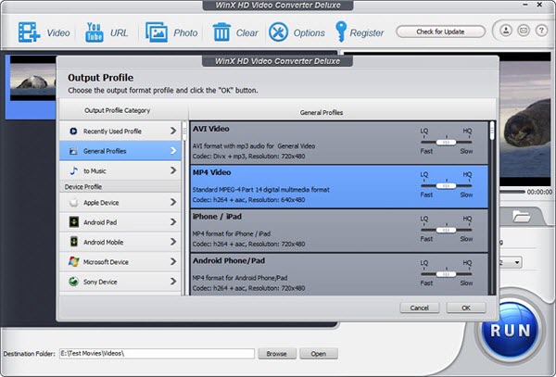Click the Sony Device icon

(74, 282)
